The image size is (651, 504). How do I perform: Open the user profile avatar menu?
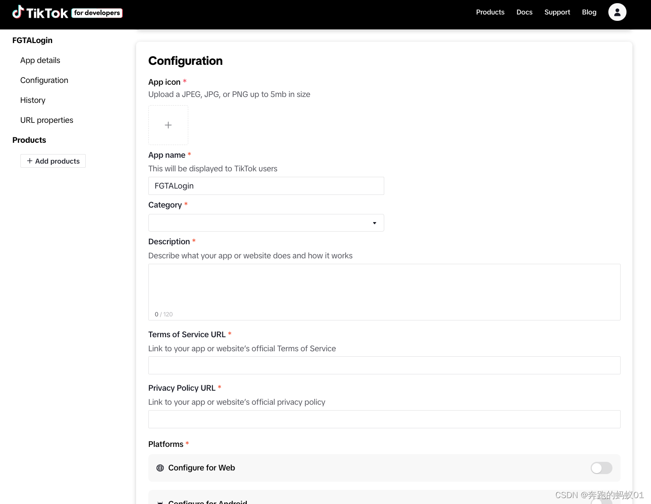[617, 12]
